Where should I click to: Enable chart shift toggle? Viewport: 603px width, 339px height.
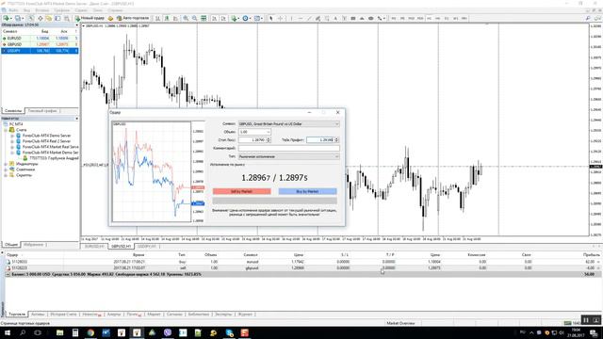(223, 18)
